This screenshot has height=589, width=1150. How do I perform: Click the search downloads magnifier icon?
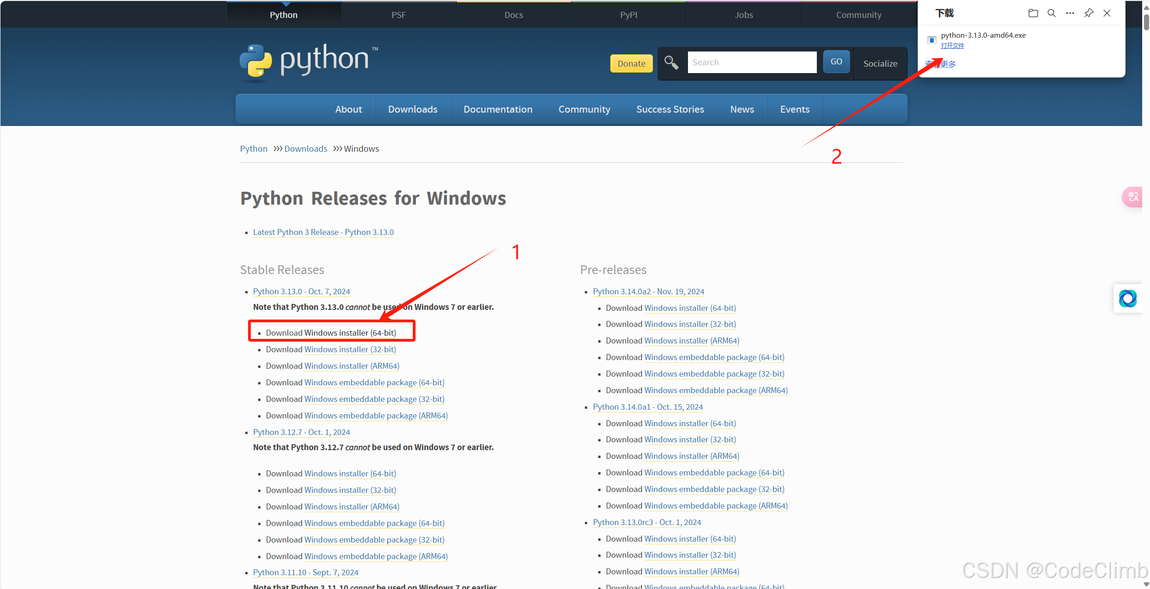click(x=1052, y=13)
